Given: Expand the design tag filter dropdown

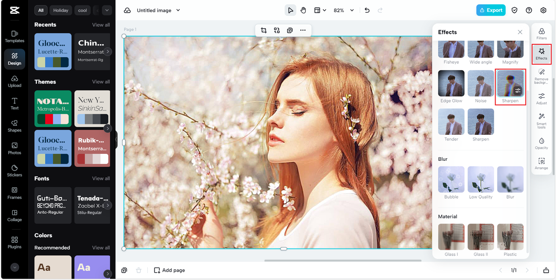Looking at the screenshot, I should pos(107,10).
